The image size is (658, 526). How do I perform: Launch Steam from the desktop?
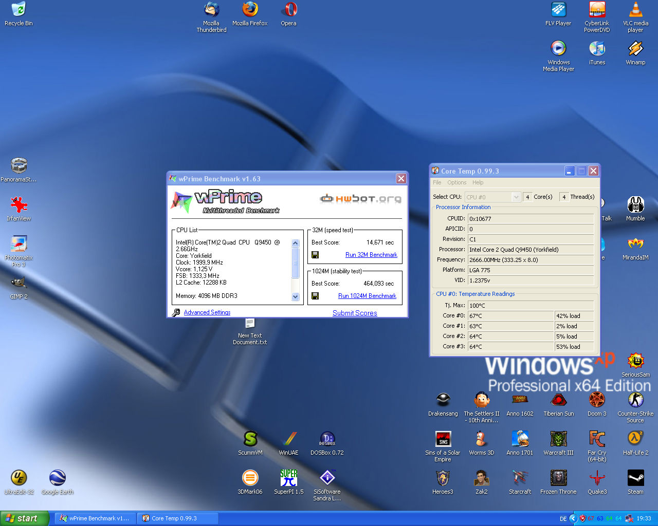point(635,478)
